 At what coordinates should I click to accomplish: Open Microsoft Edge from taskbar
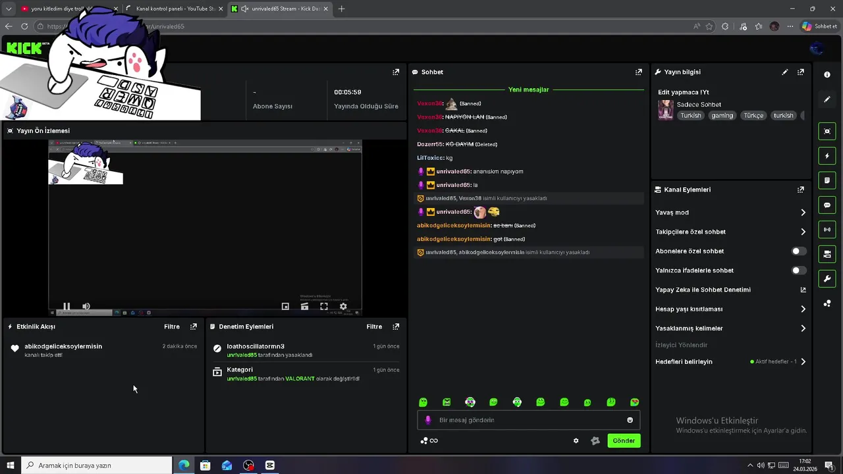coord(184,465)
